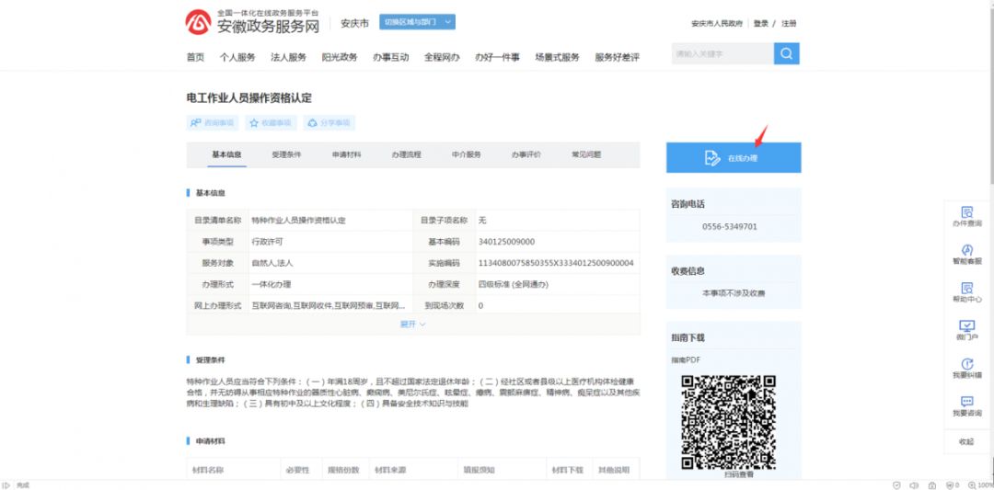This screenshot has width=994, height=490.
Task: Click 特种作业人员操作资格认定 catalog name
Action: click(x=298, y=221)
